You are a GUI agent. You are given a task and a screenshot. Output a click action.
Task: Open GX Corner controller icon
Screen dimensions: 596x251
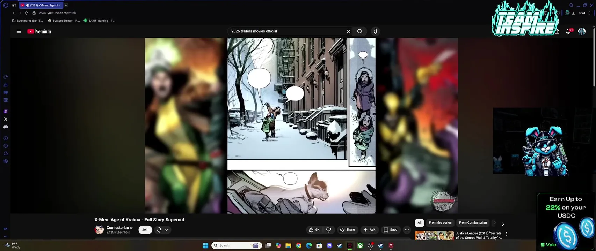[14, 5]
